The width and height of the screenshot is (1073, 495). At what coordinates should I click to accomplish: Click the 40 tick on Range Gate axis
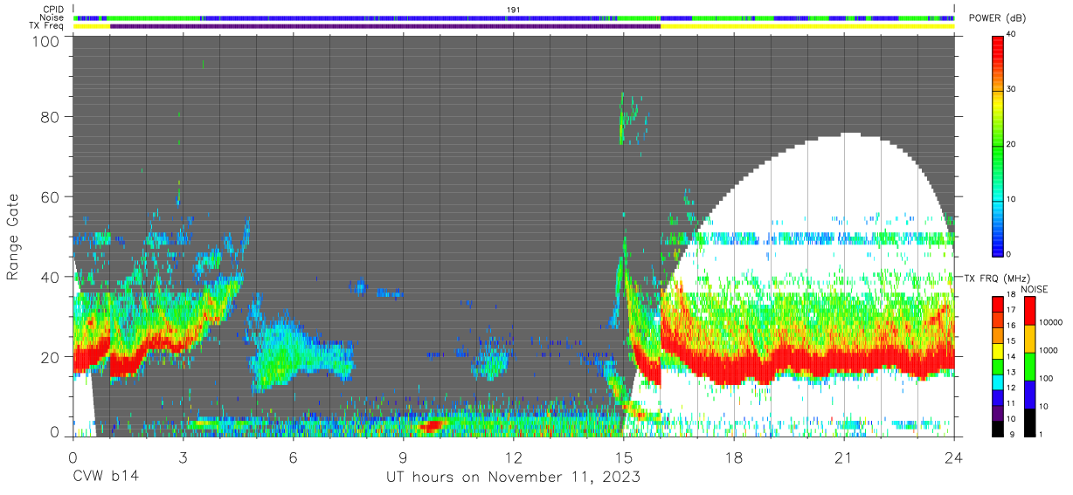pos(50,277)
